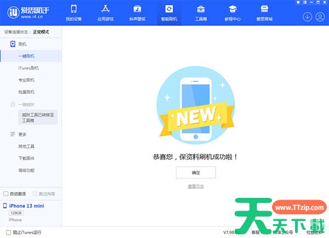Screen dimensions: 329x238
Task: Toggle the 跳过向导 checkbox
Action: tap(35, 193)
